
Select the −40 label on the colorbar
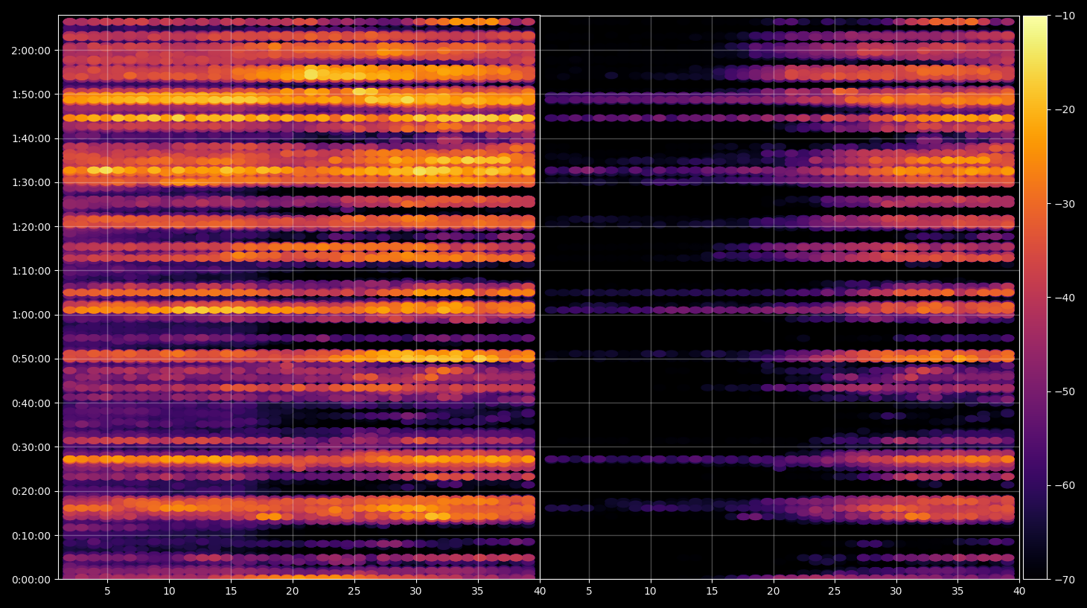point(1065,298)
